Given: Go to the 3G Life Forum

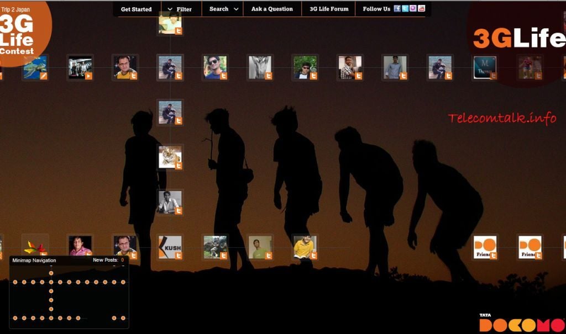Looking at the screenshot, I should pyautogui.click(x=329, y=9).
